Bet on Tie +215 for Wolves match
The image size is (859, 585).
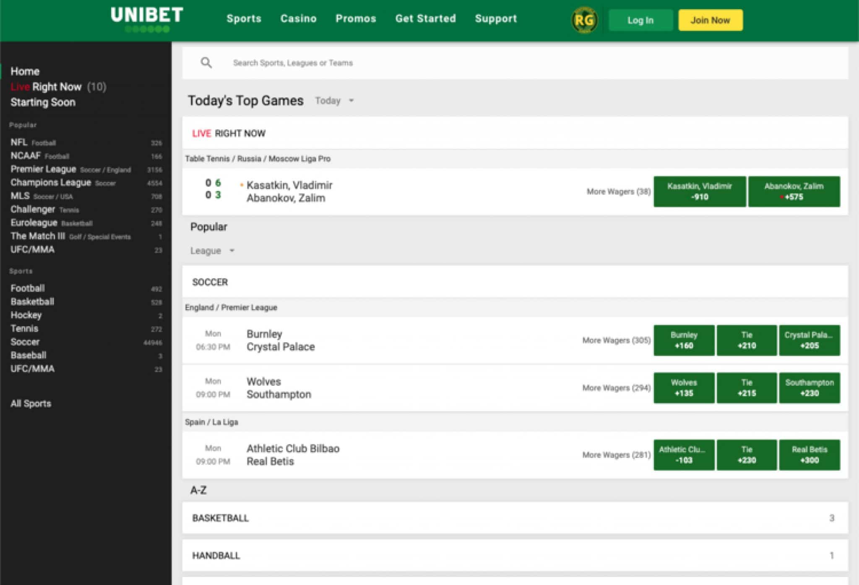pyautogui.click(x=747, y=388)
